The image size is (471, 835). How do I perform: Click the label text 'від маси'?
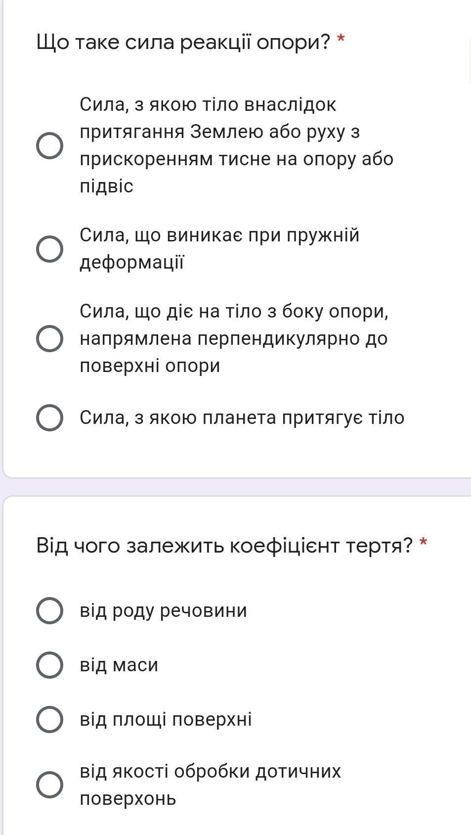coord(119,665)
